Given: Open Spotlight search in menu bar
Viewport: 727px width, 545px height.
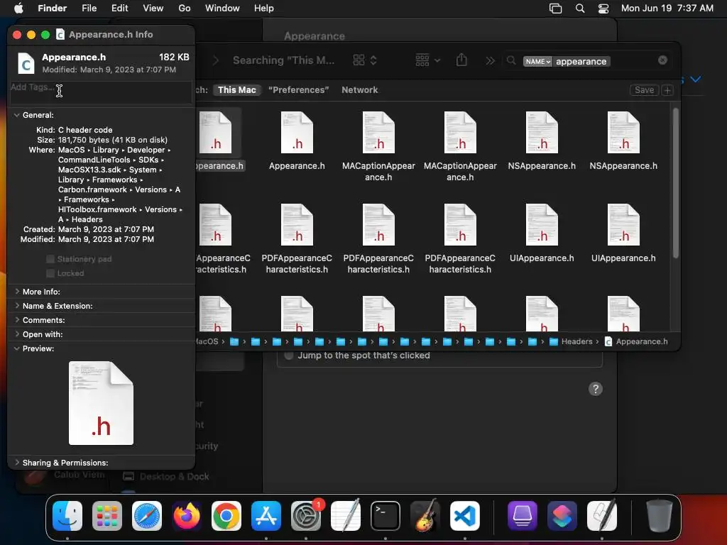Looking at the screenshot, I should (x=580, y=9).
